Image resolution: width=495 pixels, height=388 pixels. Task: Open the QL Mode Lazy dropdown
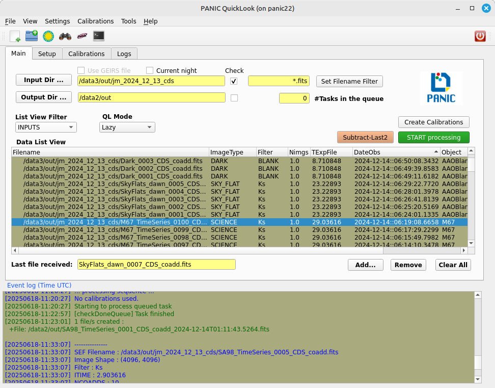(127, 127)
